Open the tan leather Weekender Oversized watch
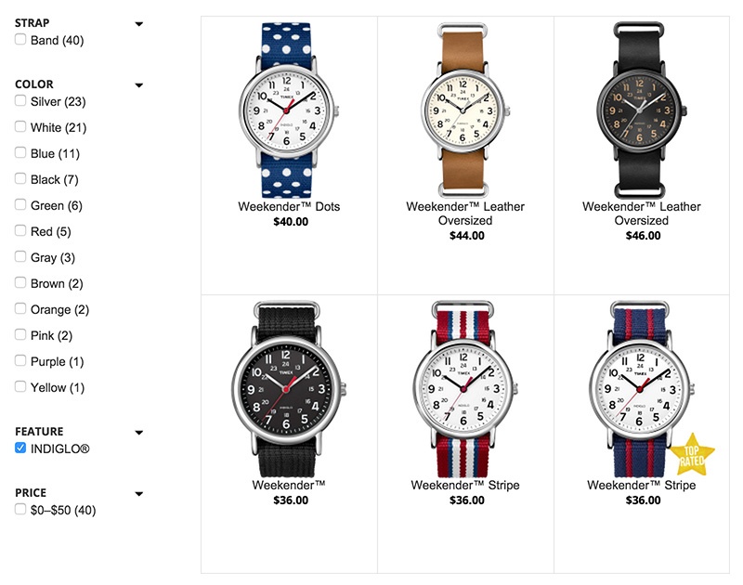This screenshot has width=743, height=585. tap(465, 110)
